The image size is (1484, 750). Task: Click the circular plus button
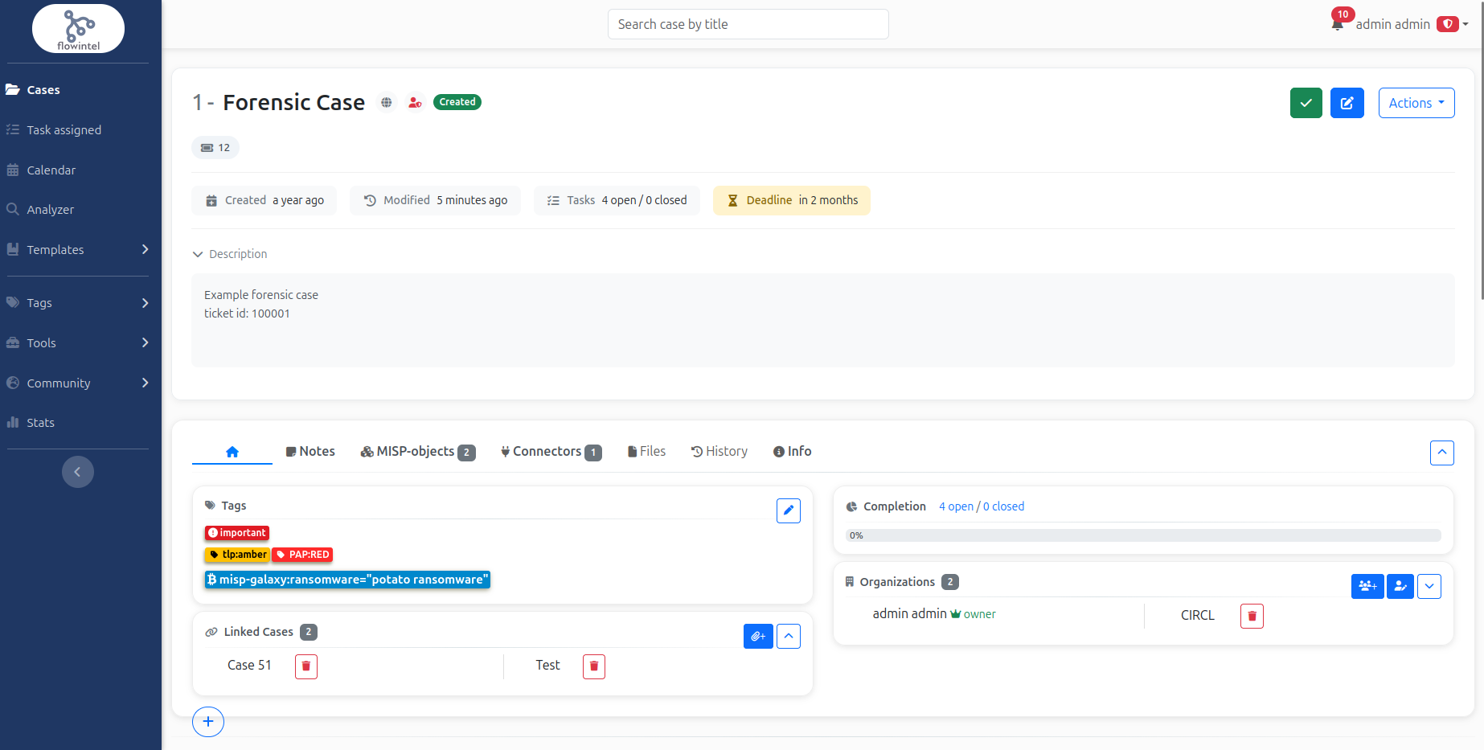coord(208,722)
